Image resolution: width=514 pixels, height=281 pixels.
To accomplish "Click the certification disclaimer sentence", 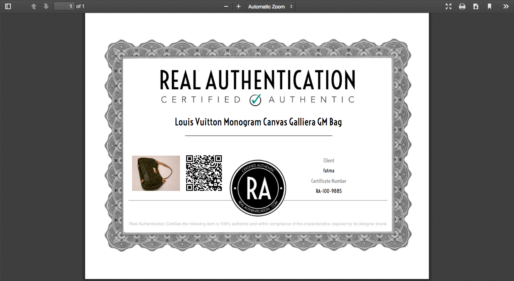I will point(258,224).
